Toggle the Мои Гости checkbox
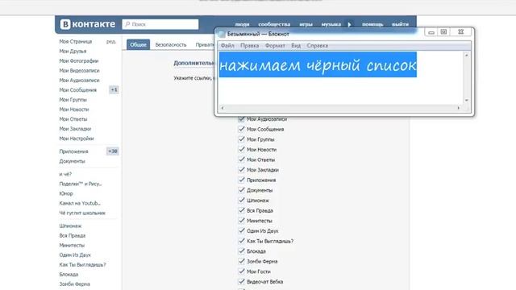 pyautogui.click(x=241, y=271)
